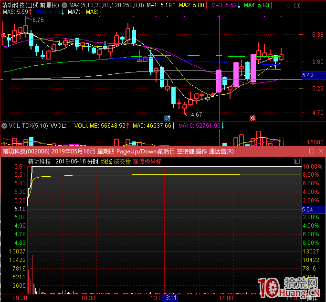Viewport: 326px width, 302px height.
Task: Click the 精功科技(日线.前复权) chart title
Action: tap(31, 5)
